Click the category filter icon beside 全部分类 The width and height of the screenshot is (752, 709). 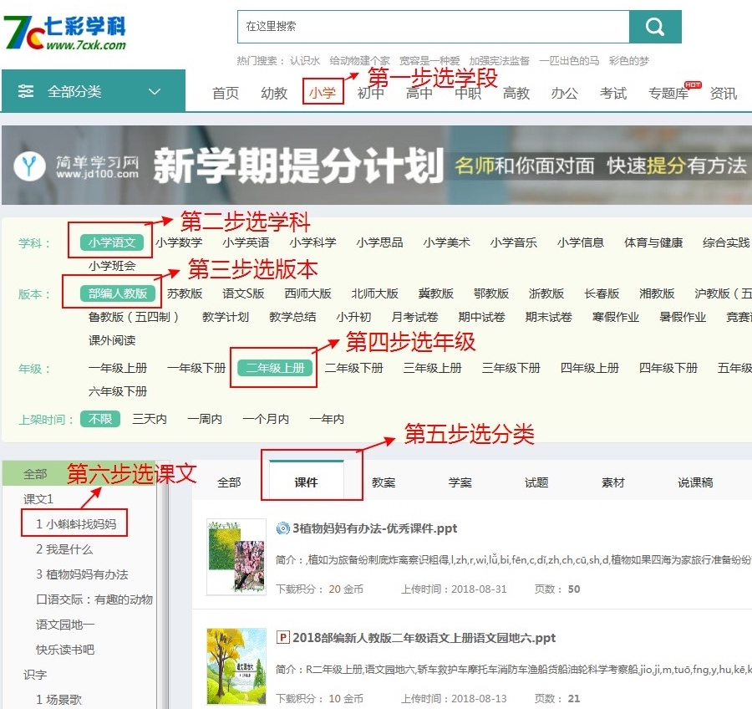point(27,92)
